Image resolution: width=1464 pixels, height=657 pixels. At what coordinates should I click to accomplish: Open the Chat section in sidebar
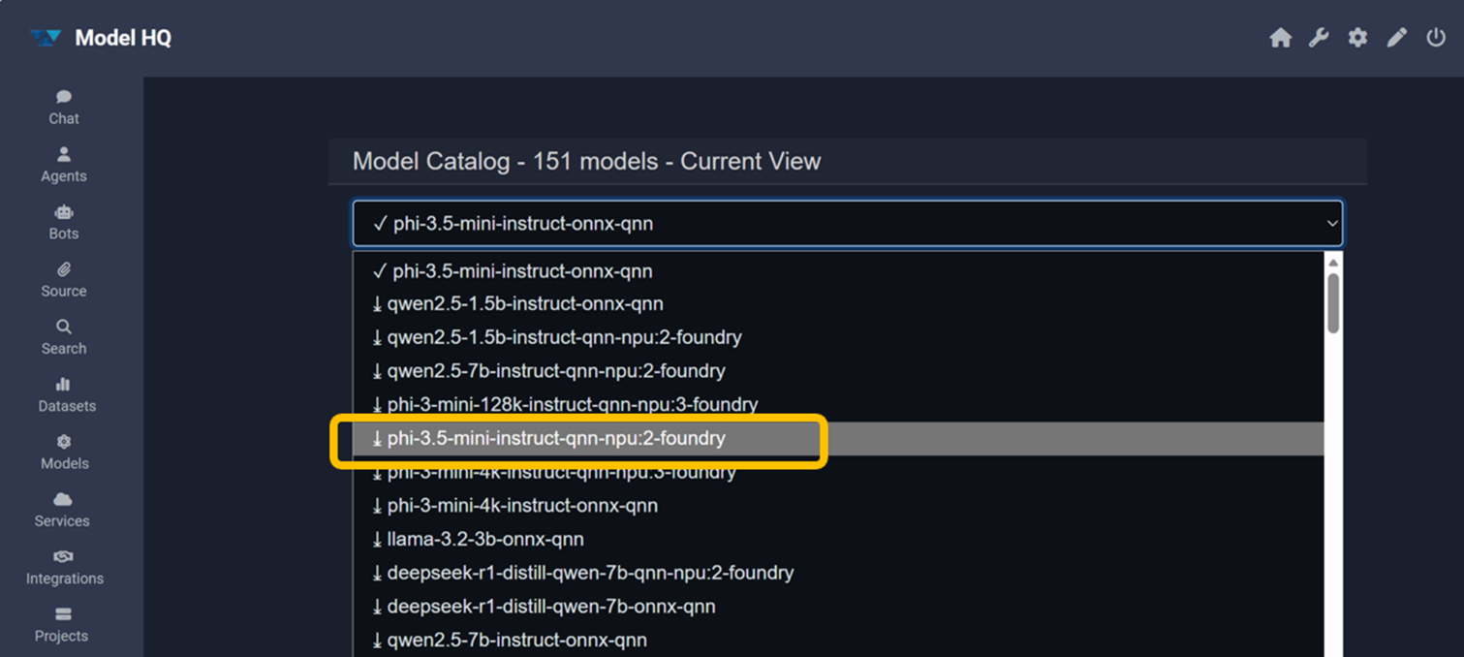tap(64, 107)
